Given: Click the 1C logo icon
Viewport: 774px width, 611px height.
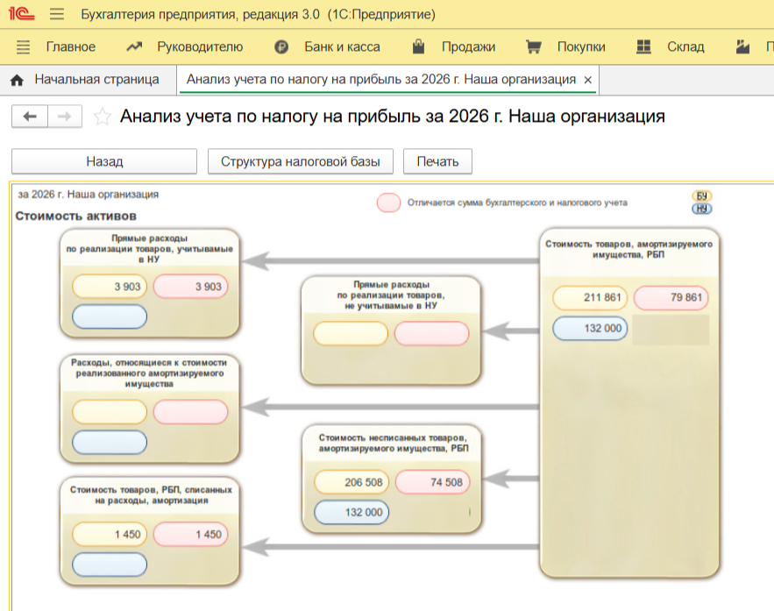Looking at the screenshot, I should pyautogui.click(x=21, y=13).
